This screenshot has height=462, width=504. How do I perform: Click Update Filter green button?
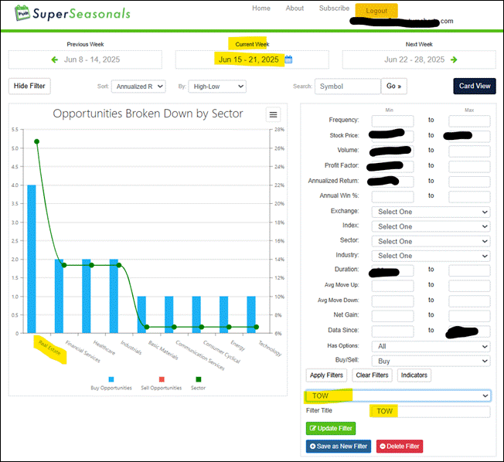(331, 428)
